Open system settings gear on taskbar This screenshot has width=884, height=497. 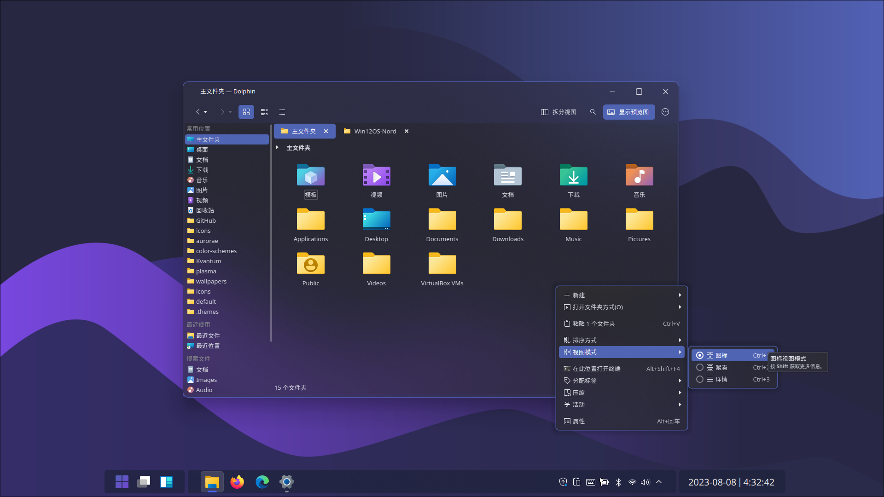pyautogui.click(x=286, y=482)
